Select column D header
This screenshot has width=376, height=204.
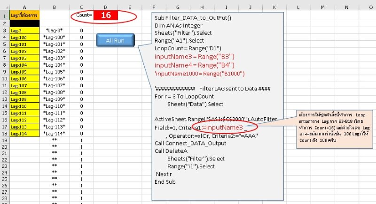105,7
